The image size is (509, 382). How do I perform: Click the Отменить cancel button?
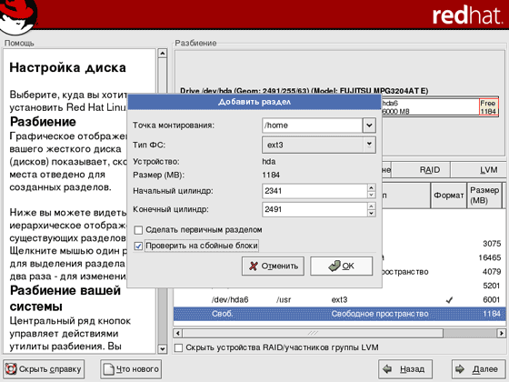click(273, 266)
